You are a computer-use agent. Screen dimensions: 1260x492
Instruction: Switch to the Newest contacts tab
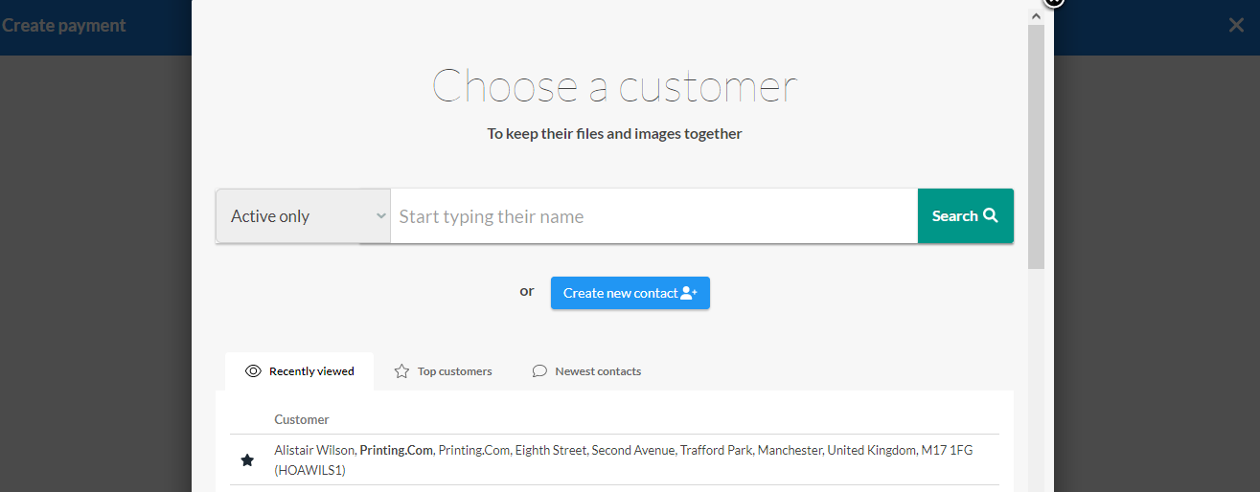point(586,370)
